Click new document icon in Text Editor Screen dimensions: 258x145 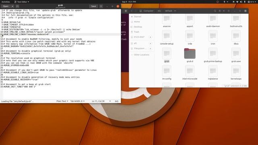17,6
